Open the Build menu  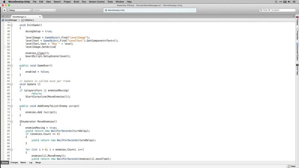[x=76, y=2]
